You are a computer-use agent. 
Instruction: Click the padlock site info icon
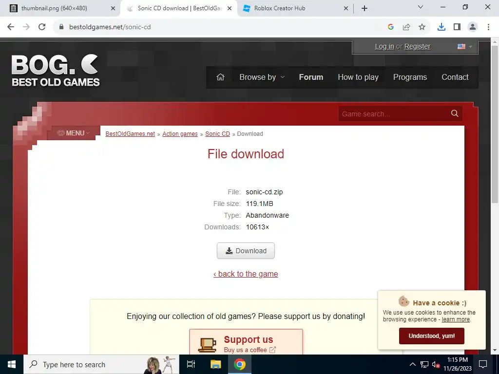(61, 27)
